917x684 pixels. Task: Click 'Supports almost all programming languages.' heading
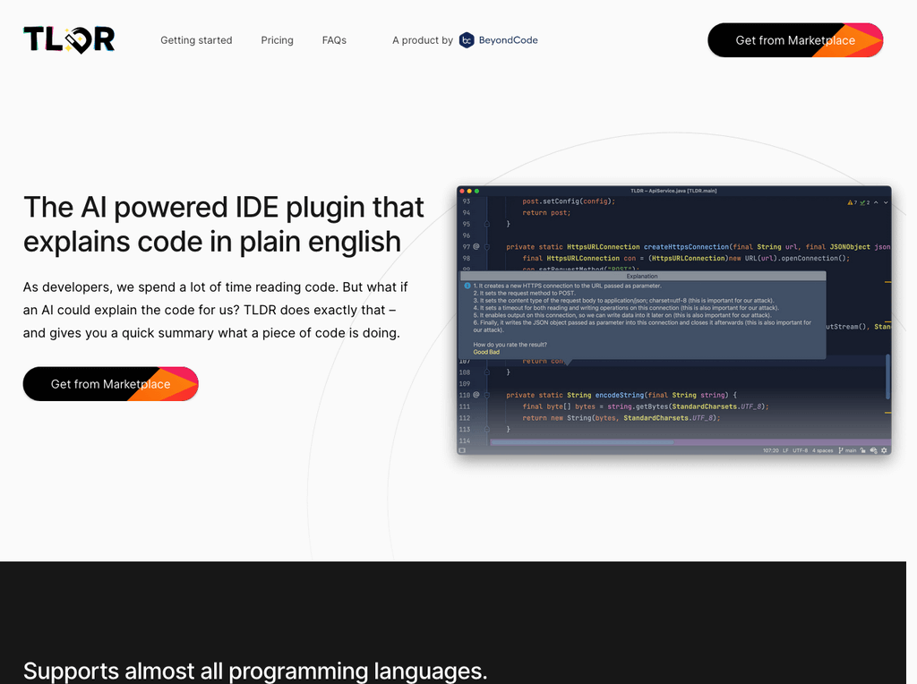point(255,671)
